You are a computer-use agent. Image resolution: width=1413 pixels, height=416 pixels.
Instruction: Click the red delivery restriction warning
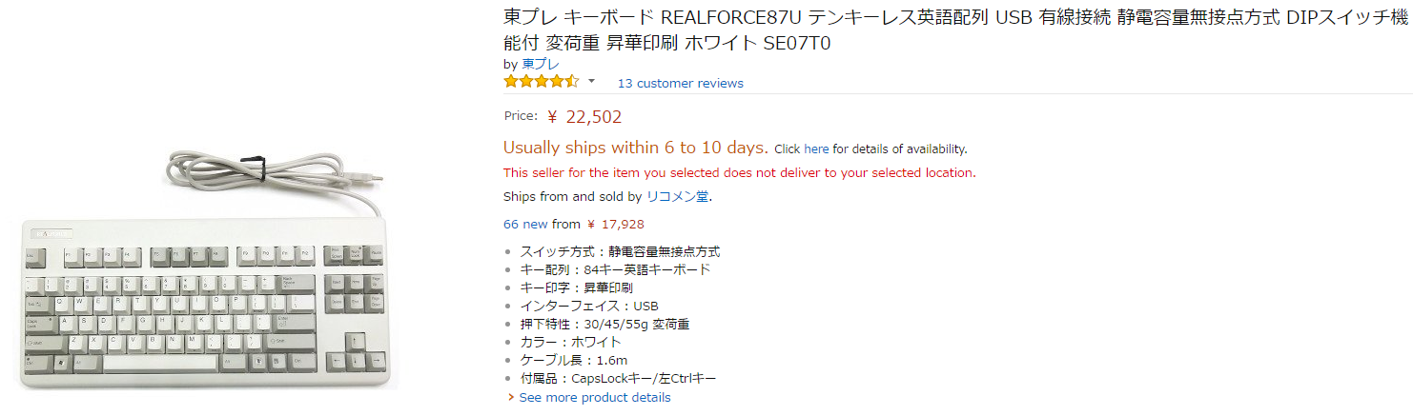(x=739, y=172)
